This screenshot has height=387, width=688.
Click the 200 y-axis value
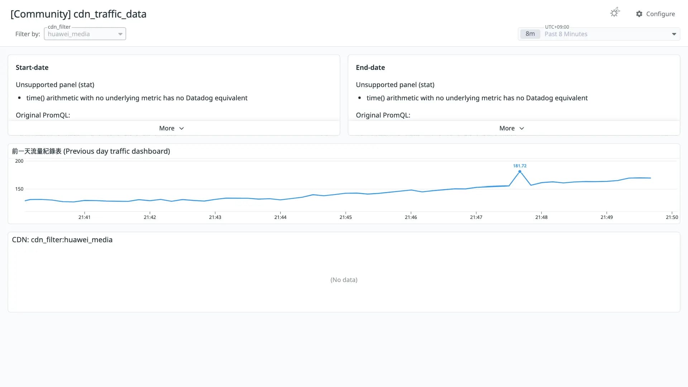pos(19,161)
